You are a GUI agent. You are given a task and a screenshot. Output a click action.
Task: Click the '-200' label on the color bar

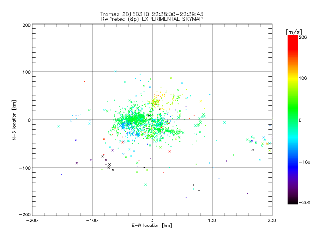coord(304,202)
